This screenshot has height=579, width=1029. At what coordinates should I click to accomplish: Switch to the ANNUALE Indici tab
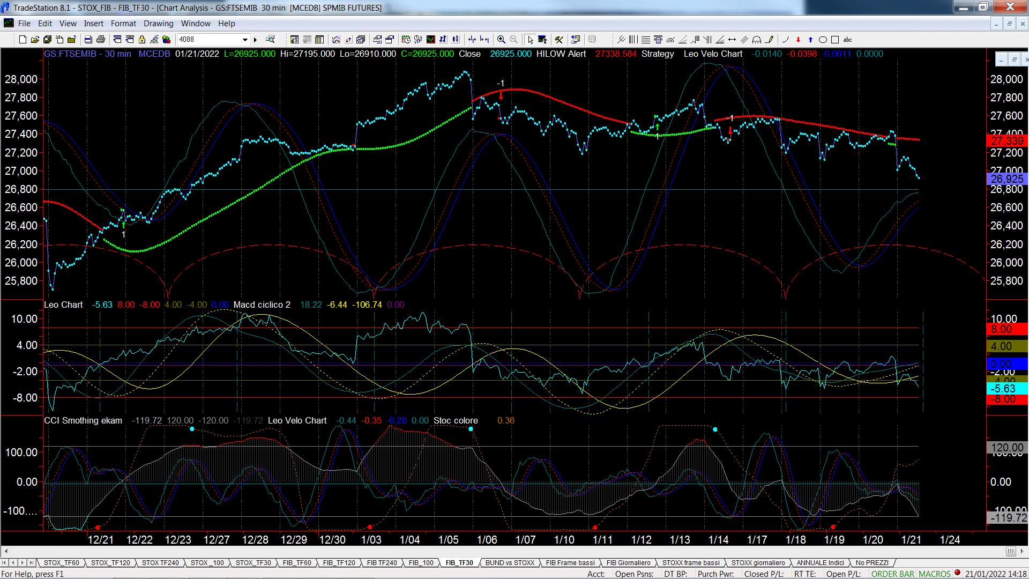[820, 563]
